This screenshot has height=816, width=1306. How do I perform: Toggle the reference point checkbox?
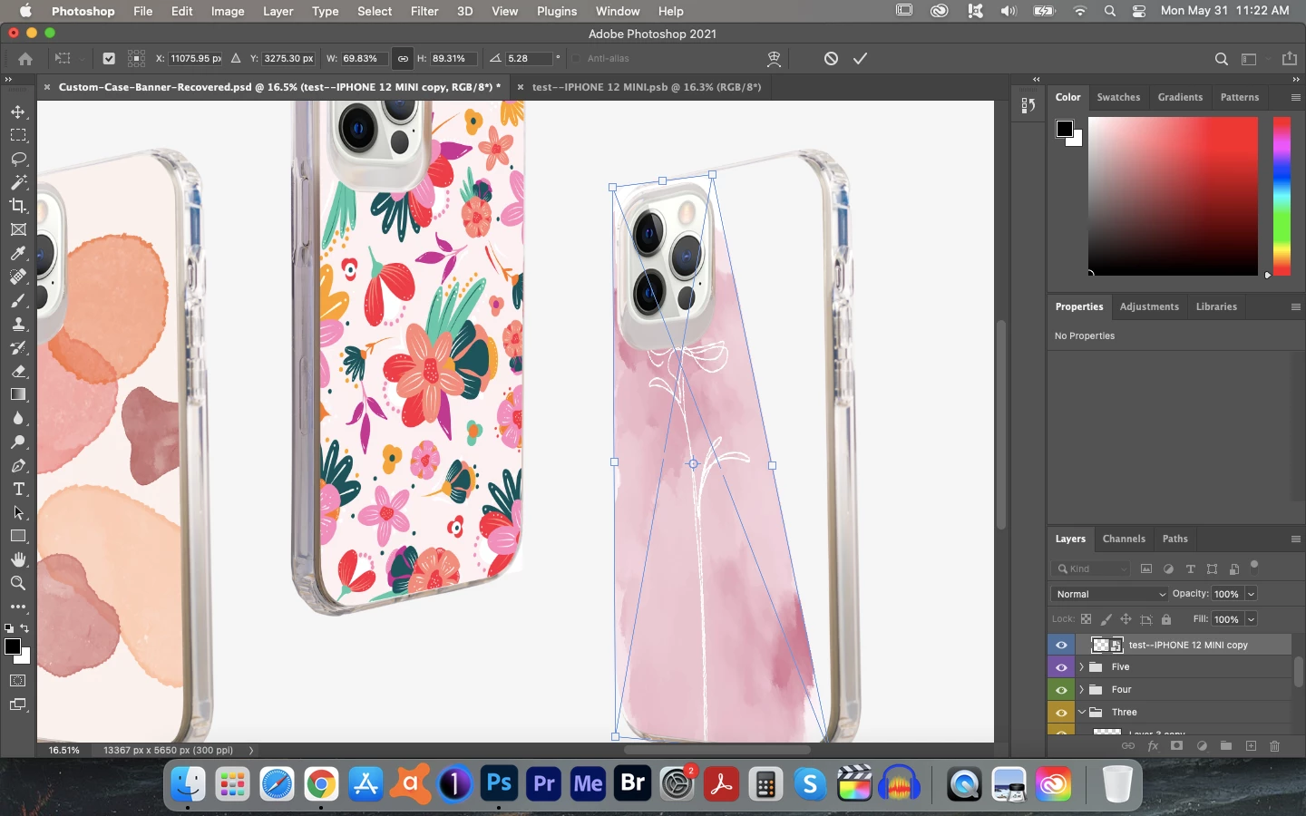tap(109, 58)
